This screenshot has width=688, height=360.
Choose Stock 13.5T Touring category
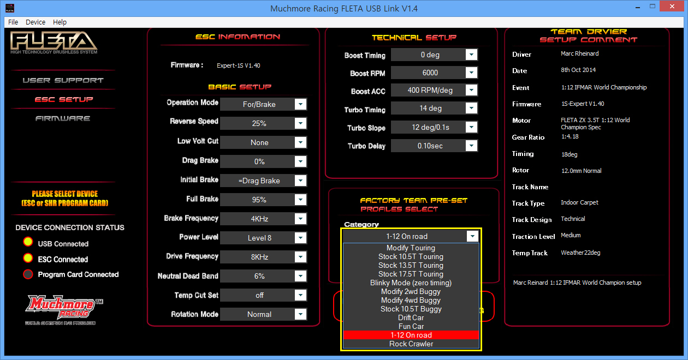point(411,265)
